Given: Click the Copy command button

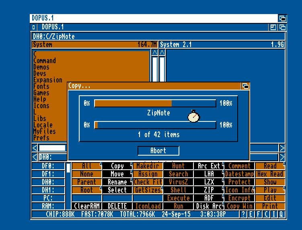Looking at the screenshot, I should 117,166.
